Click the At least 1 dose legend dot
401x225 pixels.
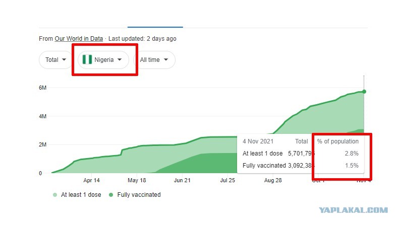pyautogui.click(x=55, y=195)
